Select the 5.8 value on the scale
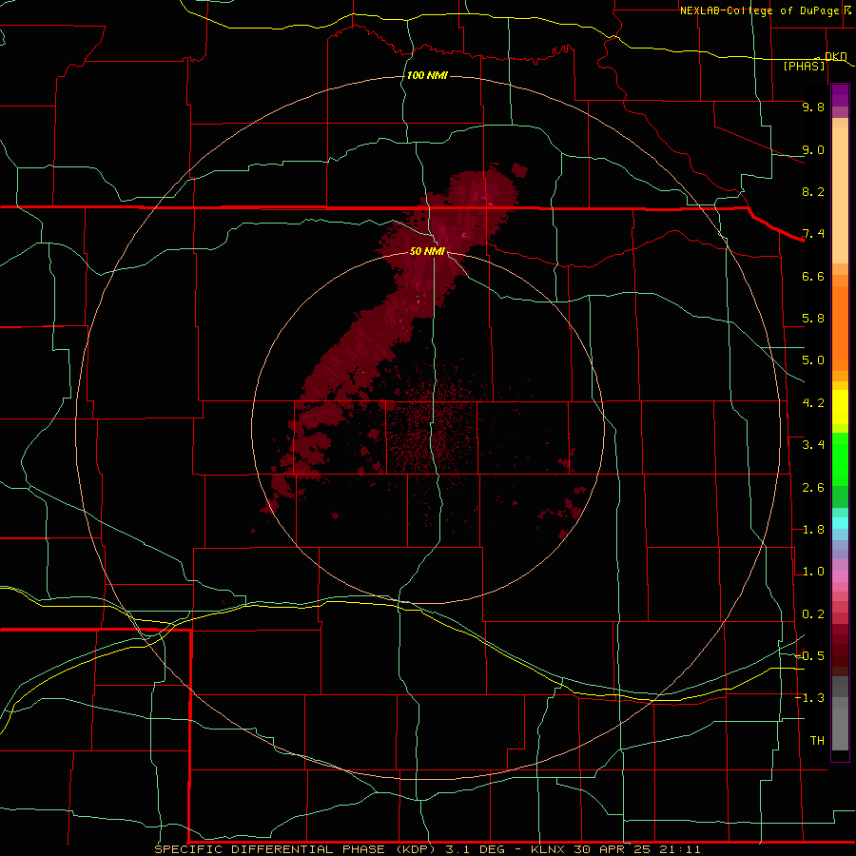 click(813, 319)
